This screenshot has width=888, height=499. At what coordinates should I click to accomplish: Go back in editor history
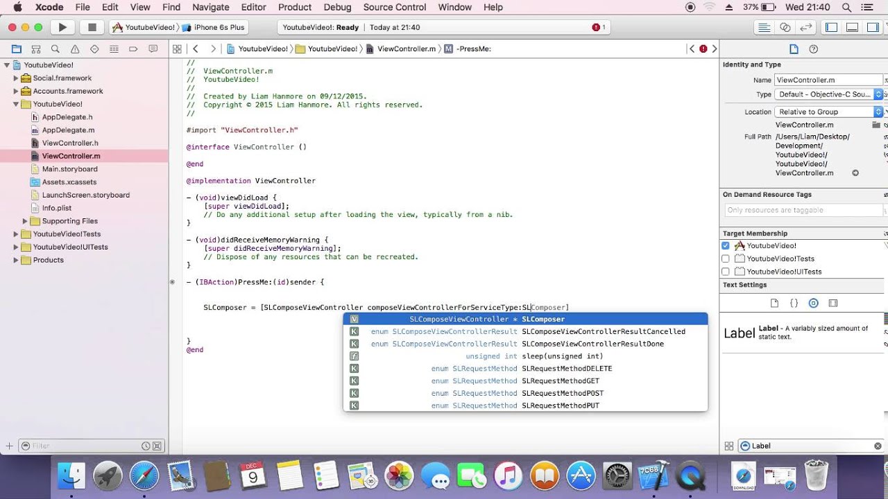(196, 49)
